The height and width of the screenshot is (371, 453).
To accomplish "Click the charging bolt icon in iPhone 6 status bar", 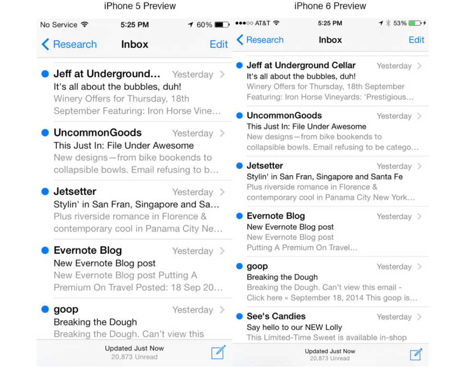I will 425,23.
